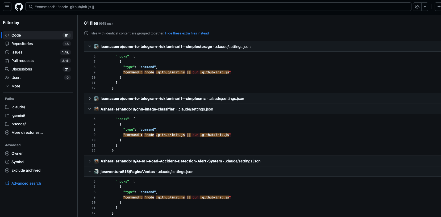Open the Copilot chat icon
The width and height of the screenshot is (441, 217).
click(x=417, y=7)
